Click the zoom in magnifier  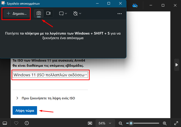coord(165,123)
